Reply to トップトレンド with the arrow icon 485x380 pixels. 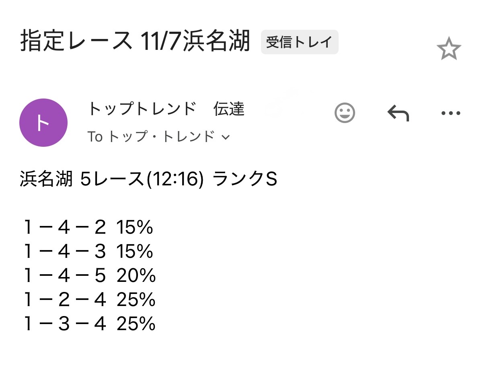coord(398,113)
